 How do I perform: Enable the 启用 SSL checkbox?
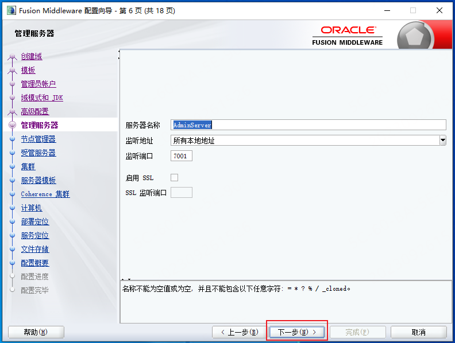point(175,178)
